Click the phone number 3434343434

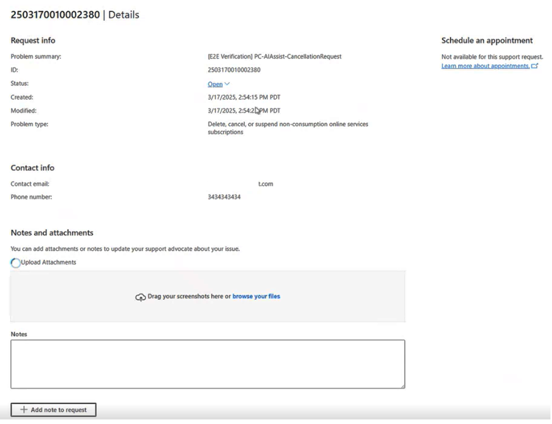224,197
